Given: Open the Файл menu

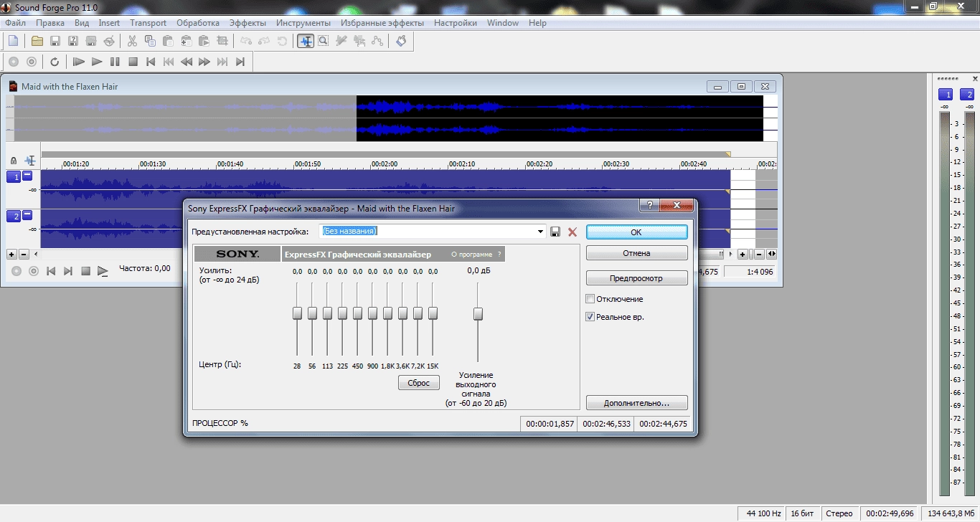Looking at the screenshot, I should point(15,23).
